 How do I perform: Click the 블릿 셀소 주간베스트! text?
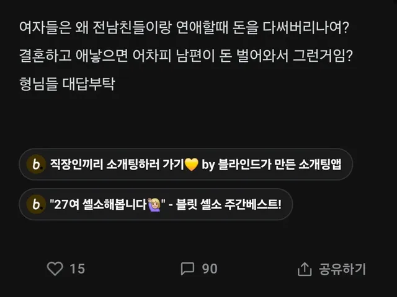tap(229, 204)
